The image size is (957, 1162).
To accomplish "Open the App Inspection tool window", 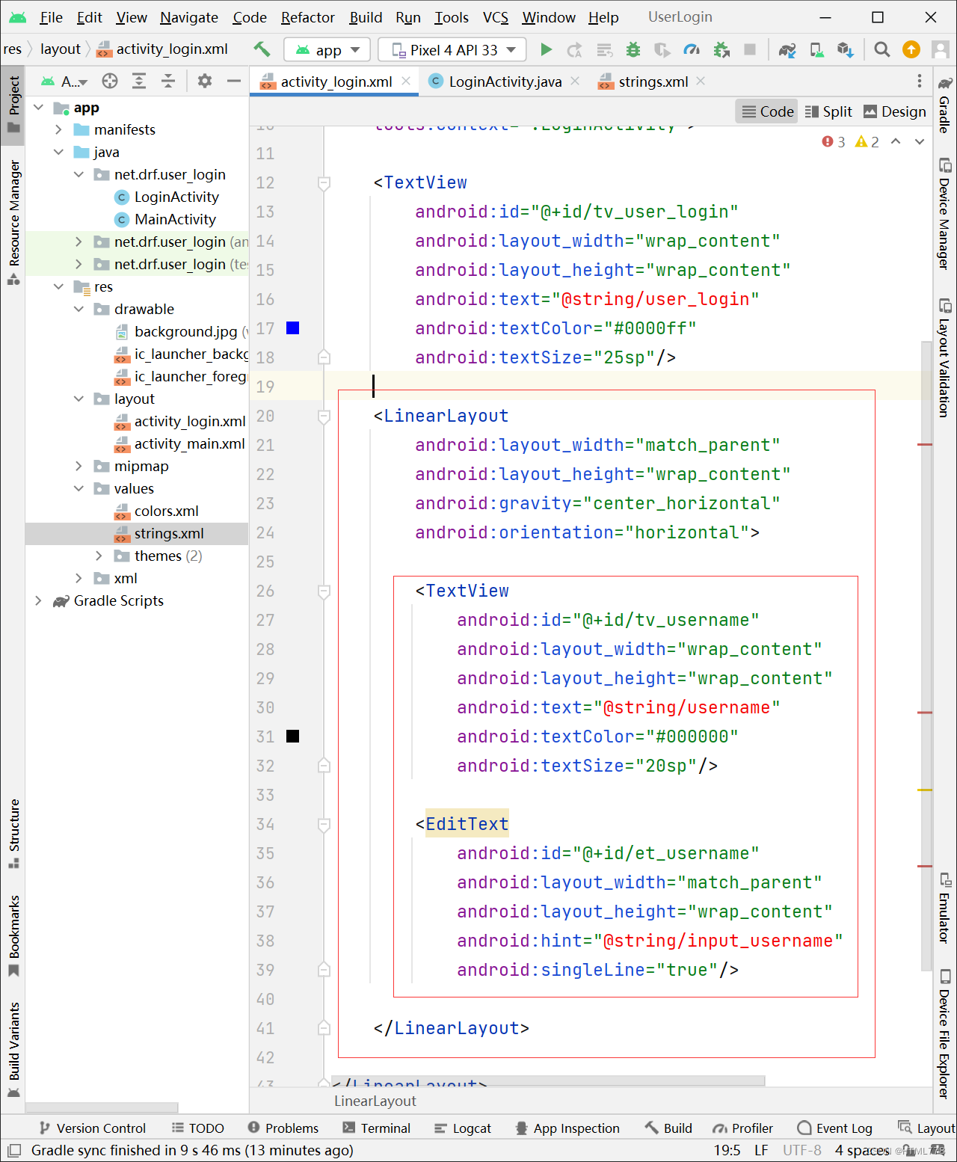I will click(x=567, y=1128).
